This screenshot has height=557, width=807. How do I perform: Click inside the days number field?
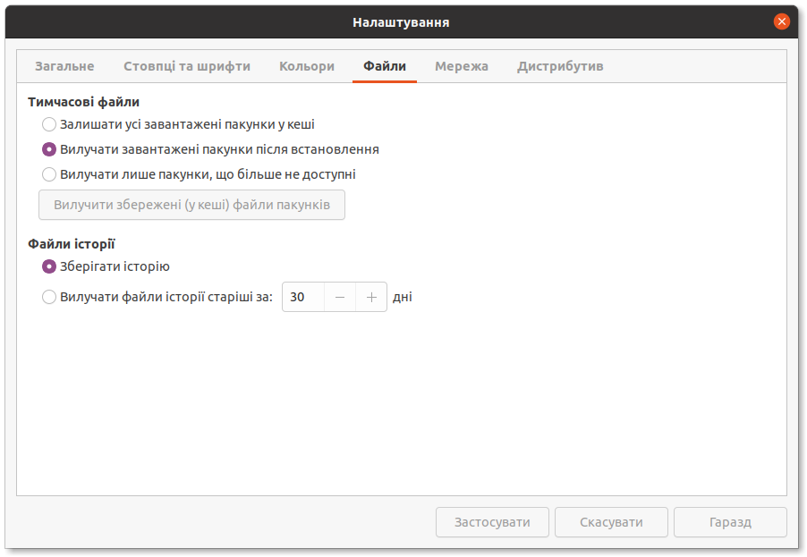(x=302, y=297)
